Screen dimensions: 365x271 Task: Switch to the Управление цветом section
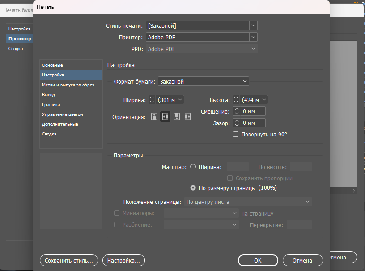[x=62, y=114]
